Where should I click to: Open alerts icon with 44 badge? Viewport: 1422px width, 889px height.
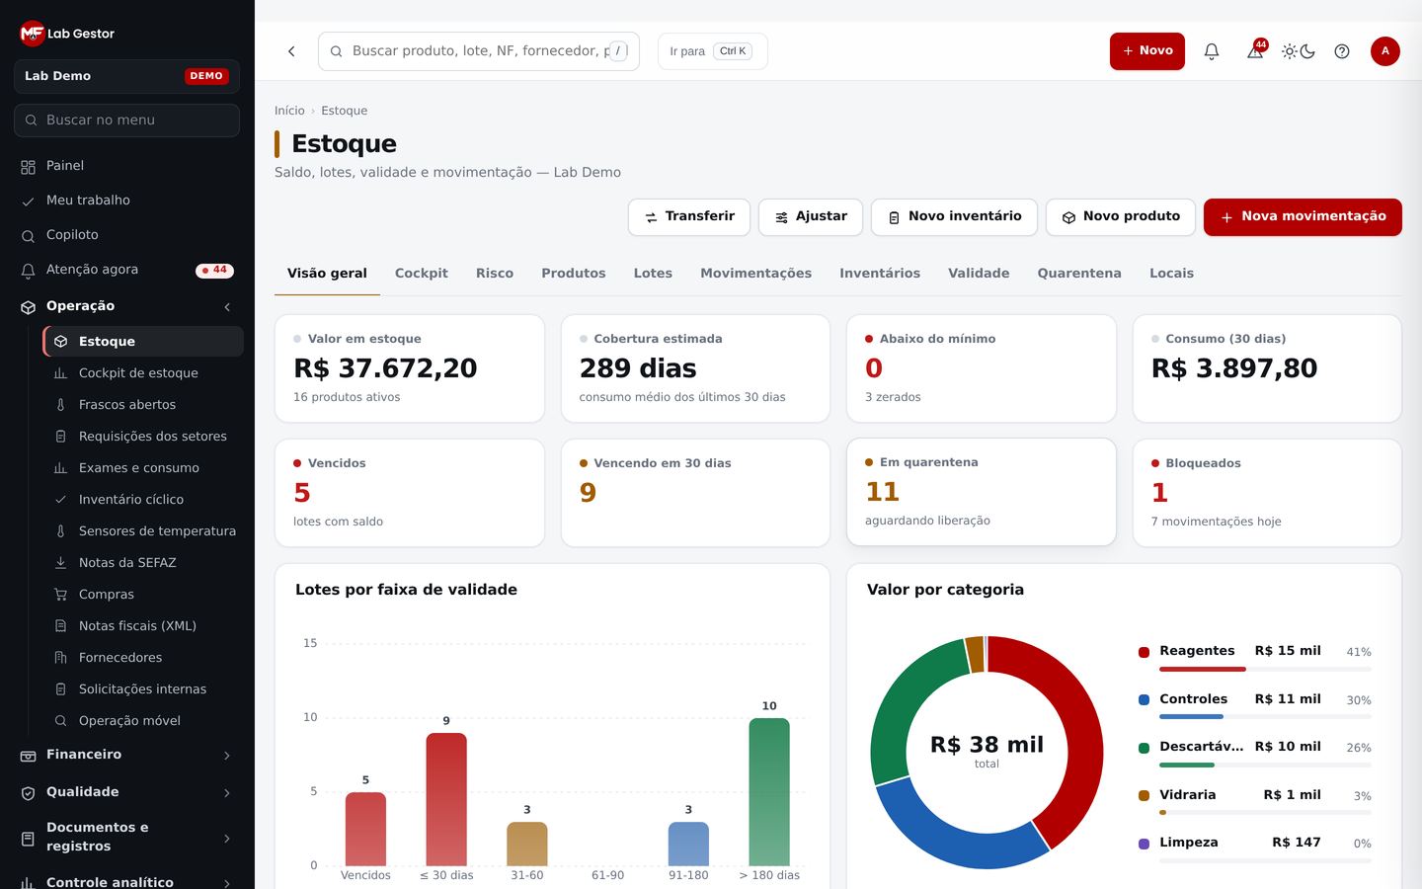[x=1255, y=51]
